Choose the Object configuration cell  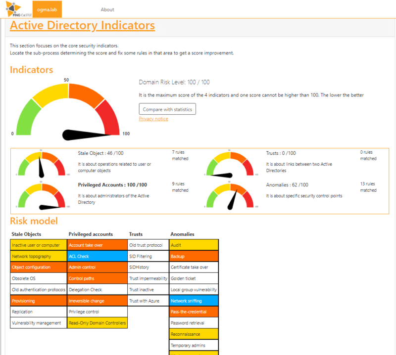pos(39,267)
